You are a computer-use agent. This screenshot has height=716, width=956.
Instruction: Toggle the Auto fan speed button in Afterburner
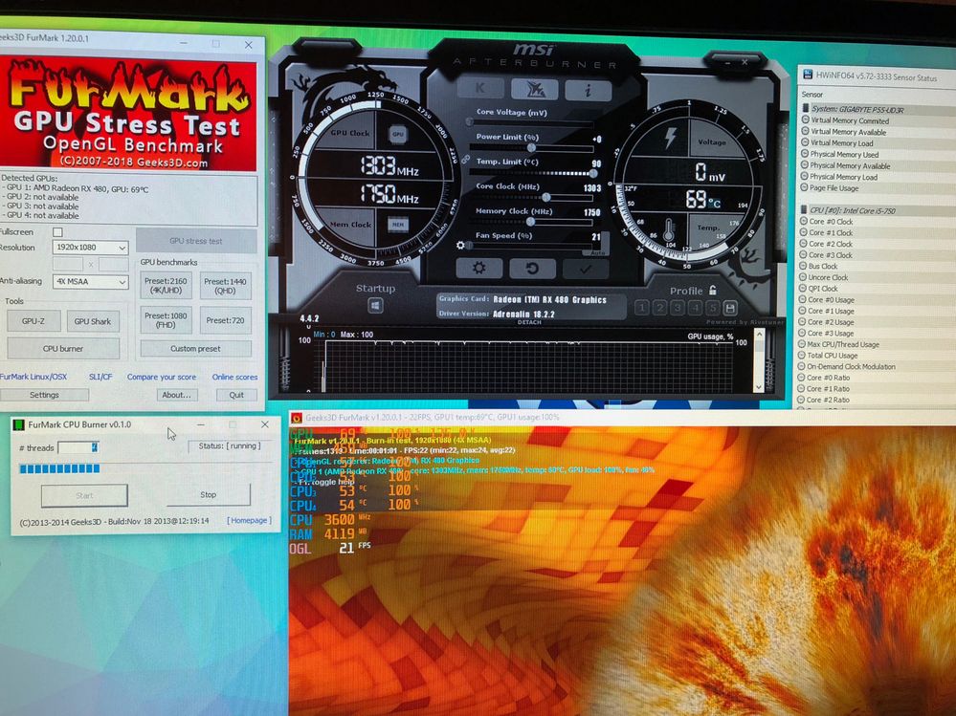599,252
